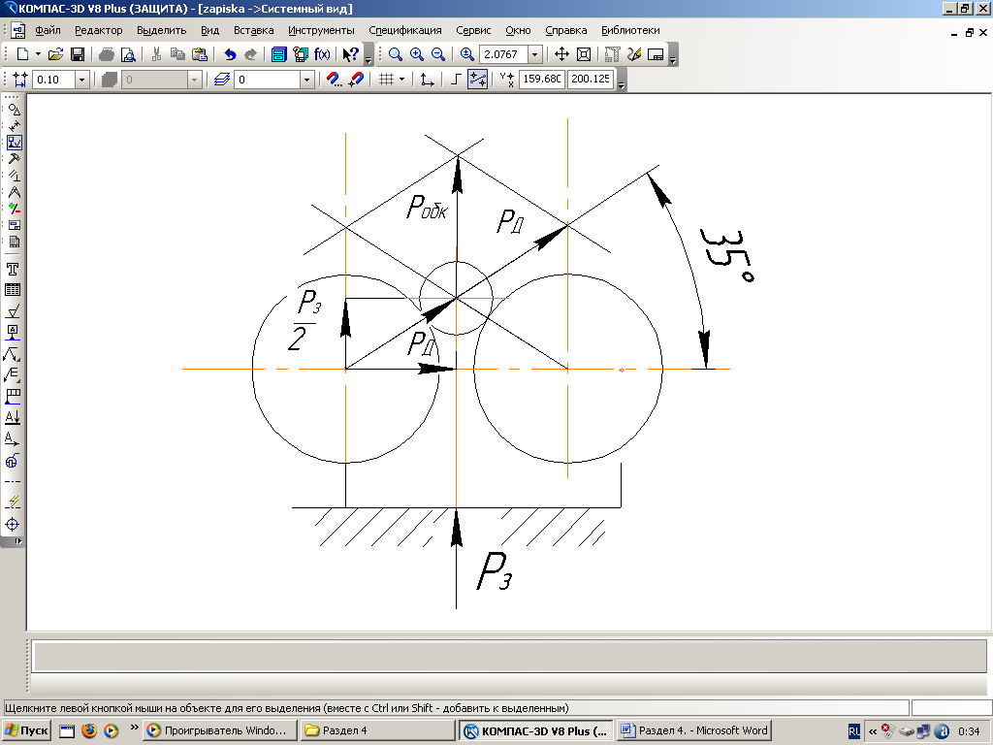Toggle the grid display button
993x745 pixels.
coord(385,80)
